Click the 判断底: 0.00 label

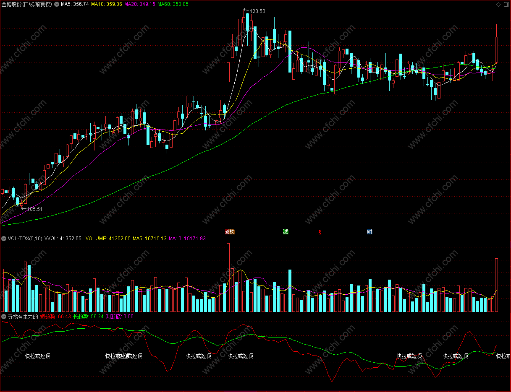(120, 317)
